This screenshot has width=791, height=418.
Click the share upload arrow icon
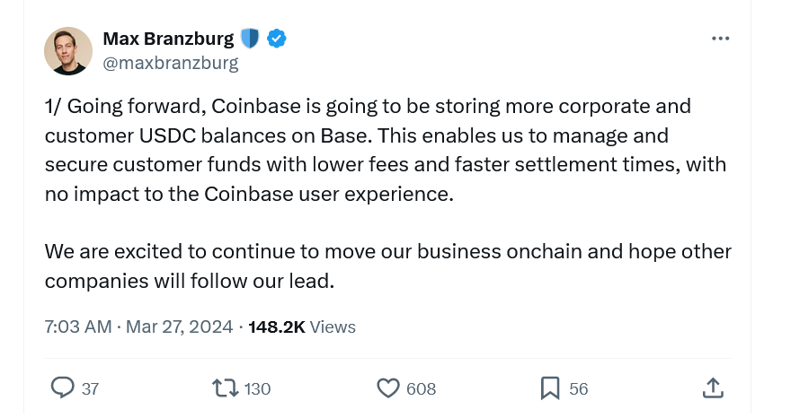click(712, 388)
